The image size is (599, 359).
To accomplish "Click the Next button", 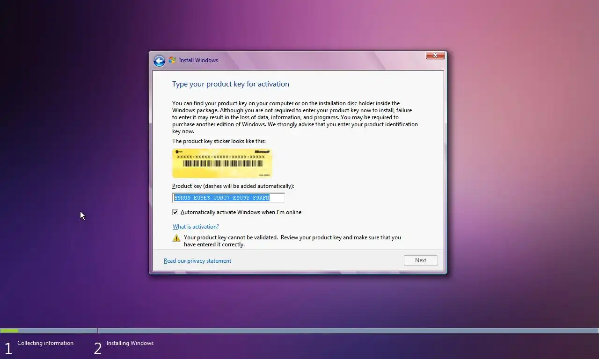I will tap(421, 260).
